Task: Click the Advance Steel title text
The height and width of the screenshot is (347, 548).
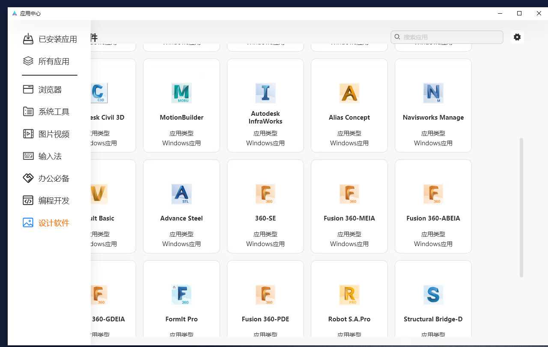Action: (x=182, y=218)
